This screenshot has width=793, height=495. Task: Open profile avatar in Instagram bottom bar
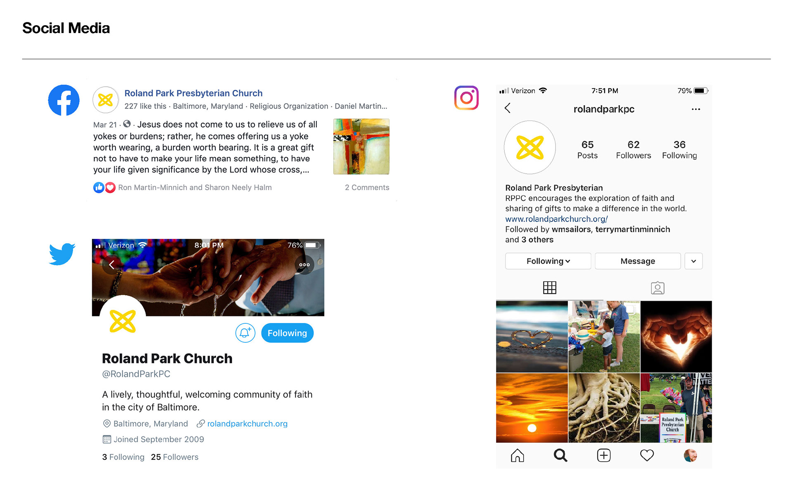pyautogui.click(x=690, y=455)
